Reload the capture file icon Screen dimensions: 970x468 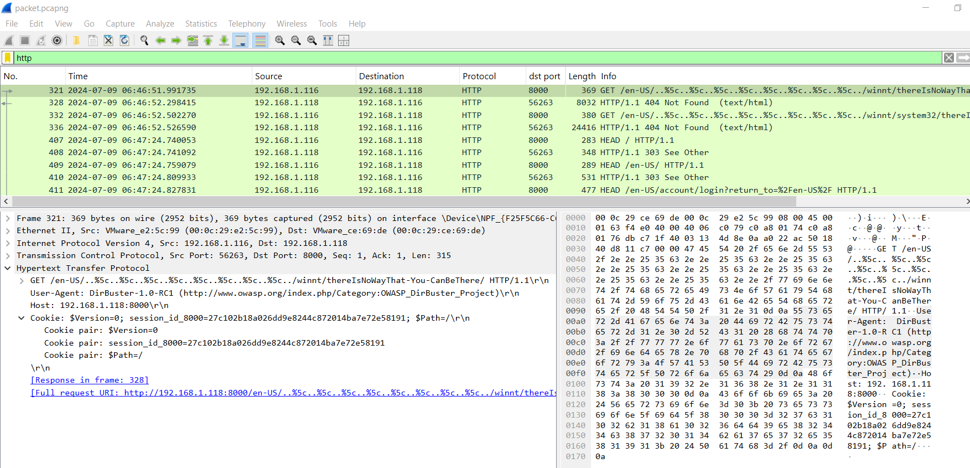(125, 40)
